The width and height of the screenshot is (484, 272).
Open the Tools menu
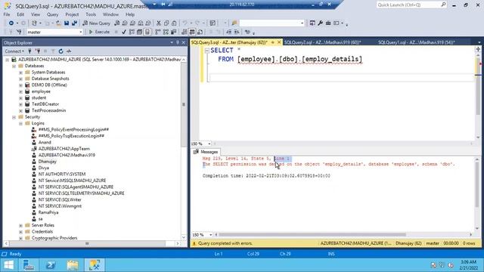[91, 14]
